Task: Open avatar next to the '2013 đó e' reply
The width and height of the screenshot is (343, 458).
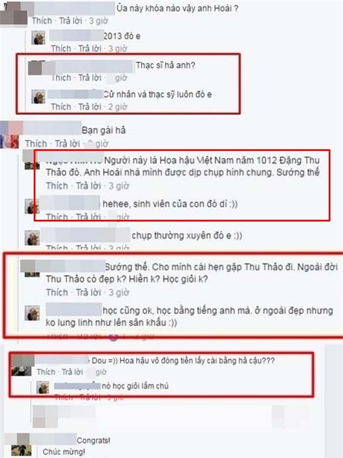Action: [38, 38]
